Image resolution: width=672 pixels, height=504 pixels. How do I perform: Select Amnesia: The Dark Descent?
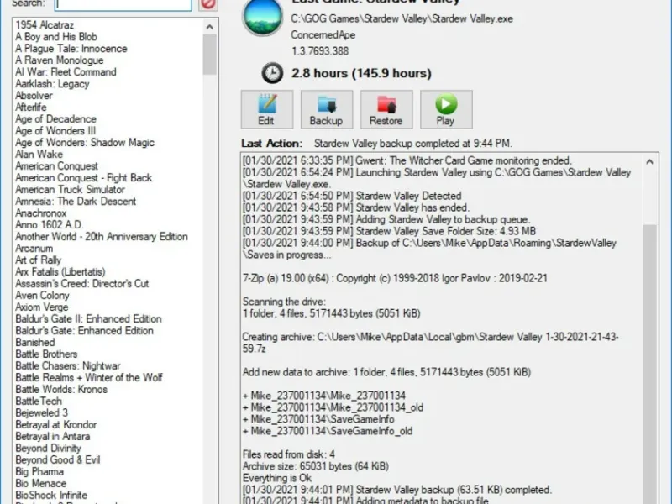click(x=76, y=202)
